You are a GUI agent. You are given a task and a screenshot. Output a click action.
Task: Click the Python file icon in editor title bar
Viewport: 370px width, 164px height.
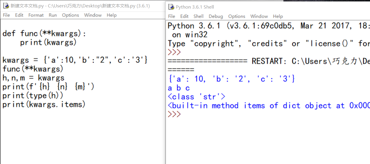coord(6,6)
